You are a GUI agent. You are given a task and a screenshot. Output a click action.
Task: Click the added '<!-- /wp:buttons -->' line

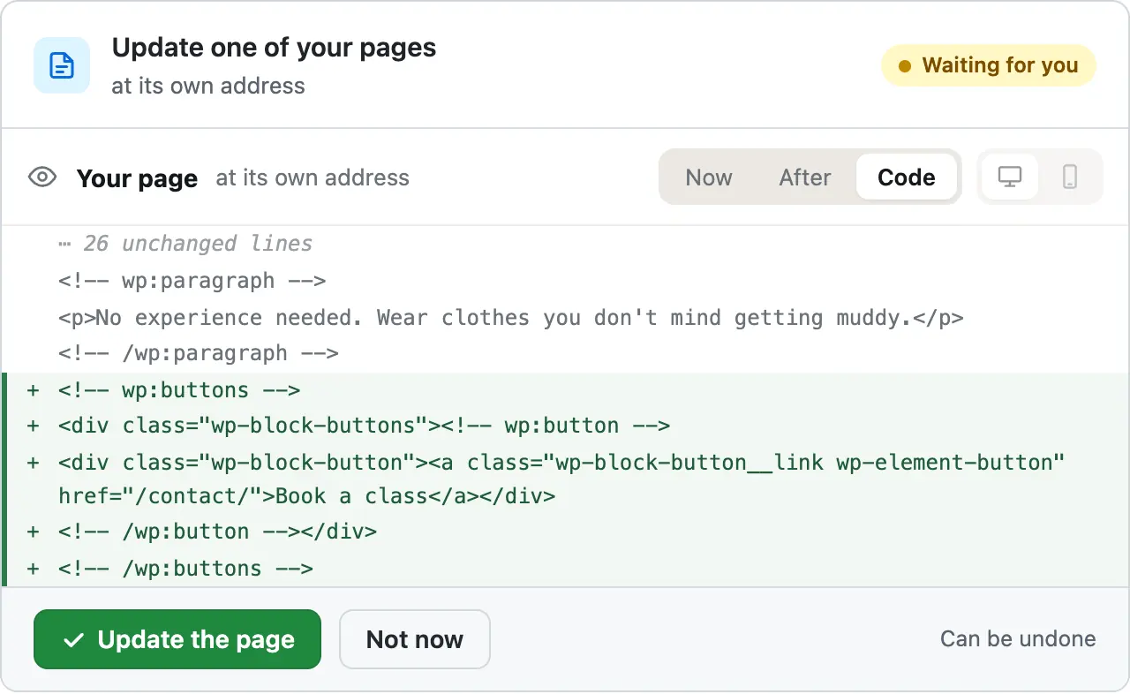coord(565,568)
